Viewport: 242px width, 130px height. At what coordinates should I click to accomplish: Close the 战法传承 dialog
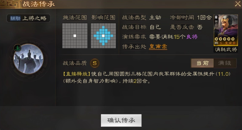(x=238, y=4)
